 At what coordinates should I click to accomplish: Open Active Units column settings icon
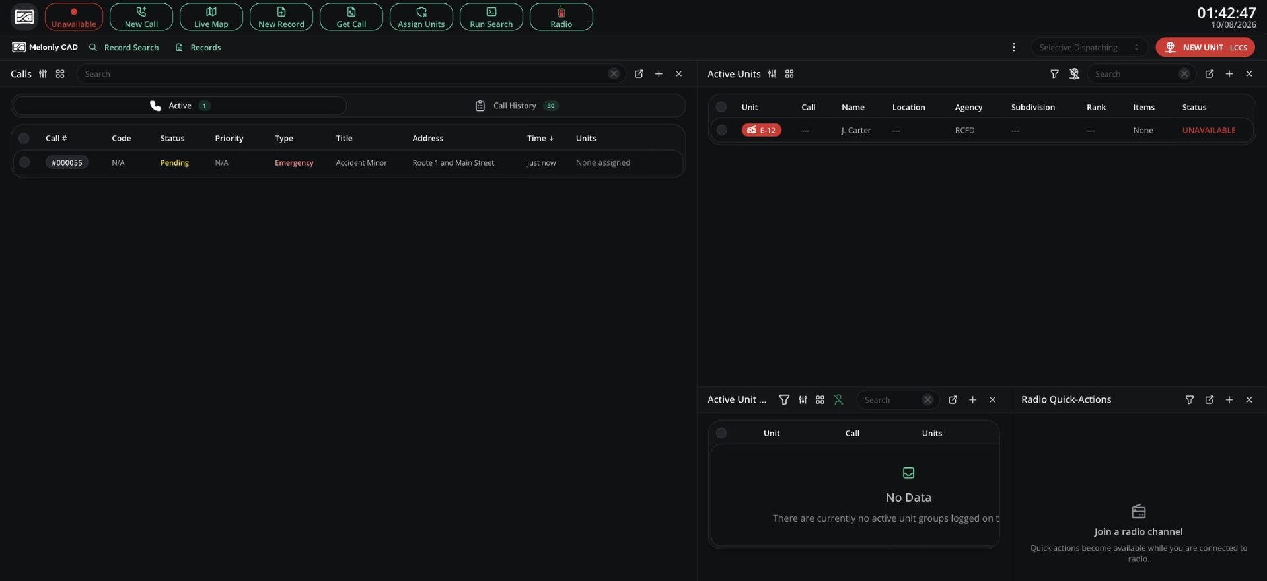tap(772, 74)
